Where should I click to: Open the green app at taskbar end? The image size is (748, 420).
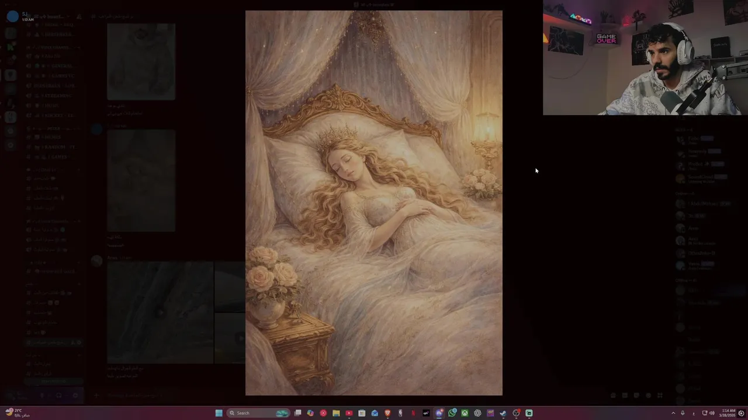(x=529, y=413)
